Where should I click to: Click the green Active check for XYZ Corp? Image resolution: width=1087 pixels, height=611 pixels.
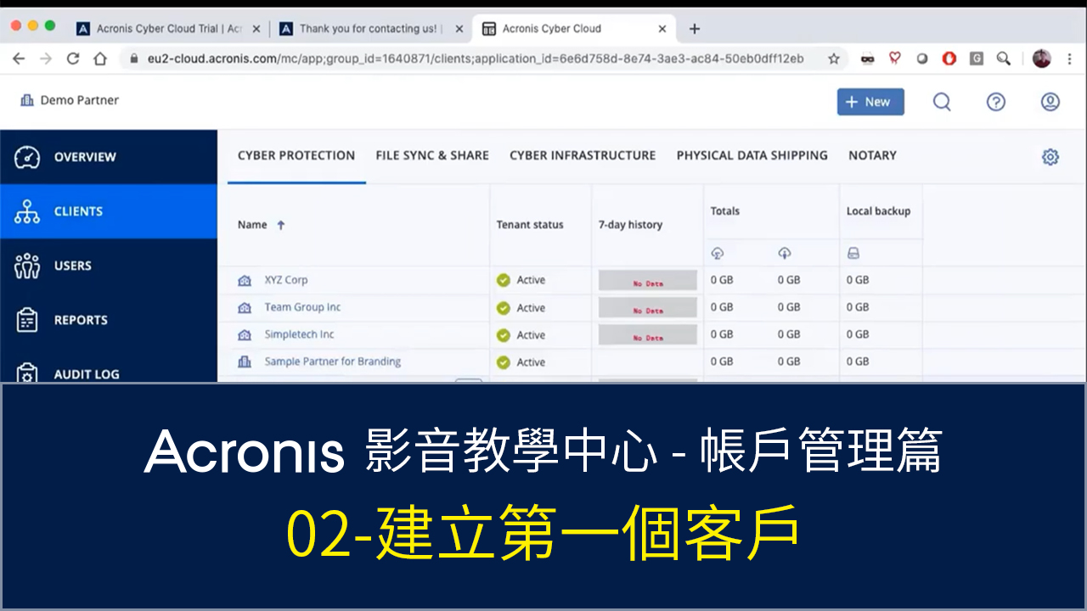coord(504,280)
